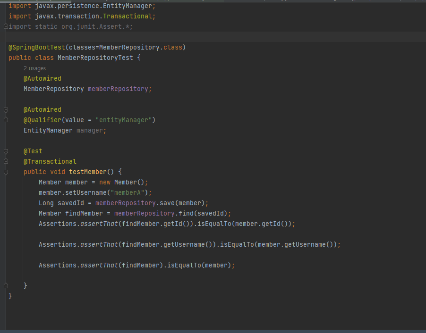The width and height of the screenshot is (426, 333).
Task: Click 'public void' keywords before testMember
Action: 44,172
